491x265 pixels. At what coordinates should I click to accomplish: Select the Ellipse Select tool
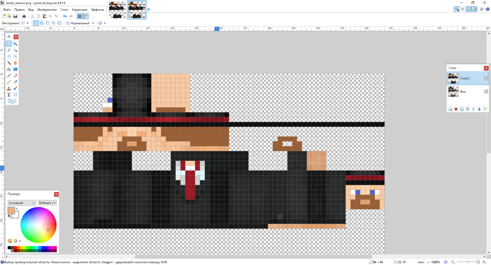click(x=9, y=56)
